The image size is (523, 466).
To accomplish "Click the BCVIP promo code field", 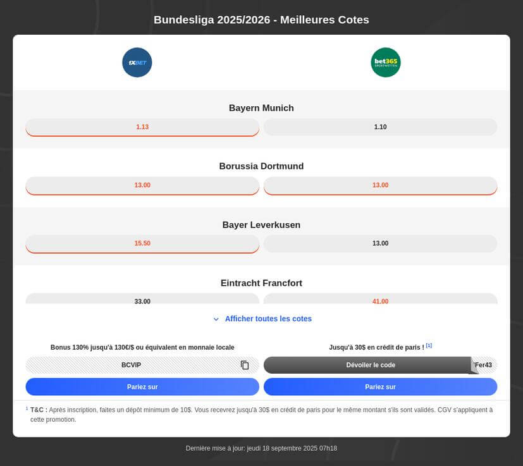I will coord(142,365).
